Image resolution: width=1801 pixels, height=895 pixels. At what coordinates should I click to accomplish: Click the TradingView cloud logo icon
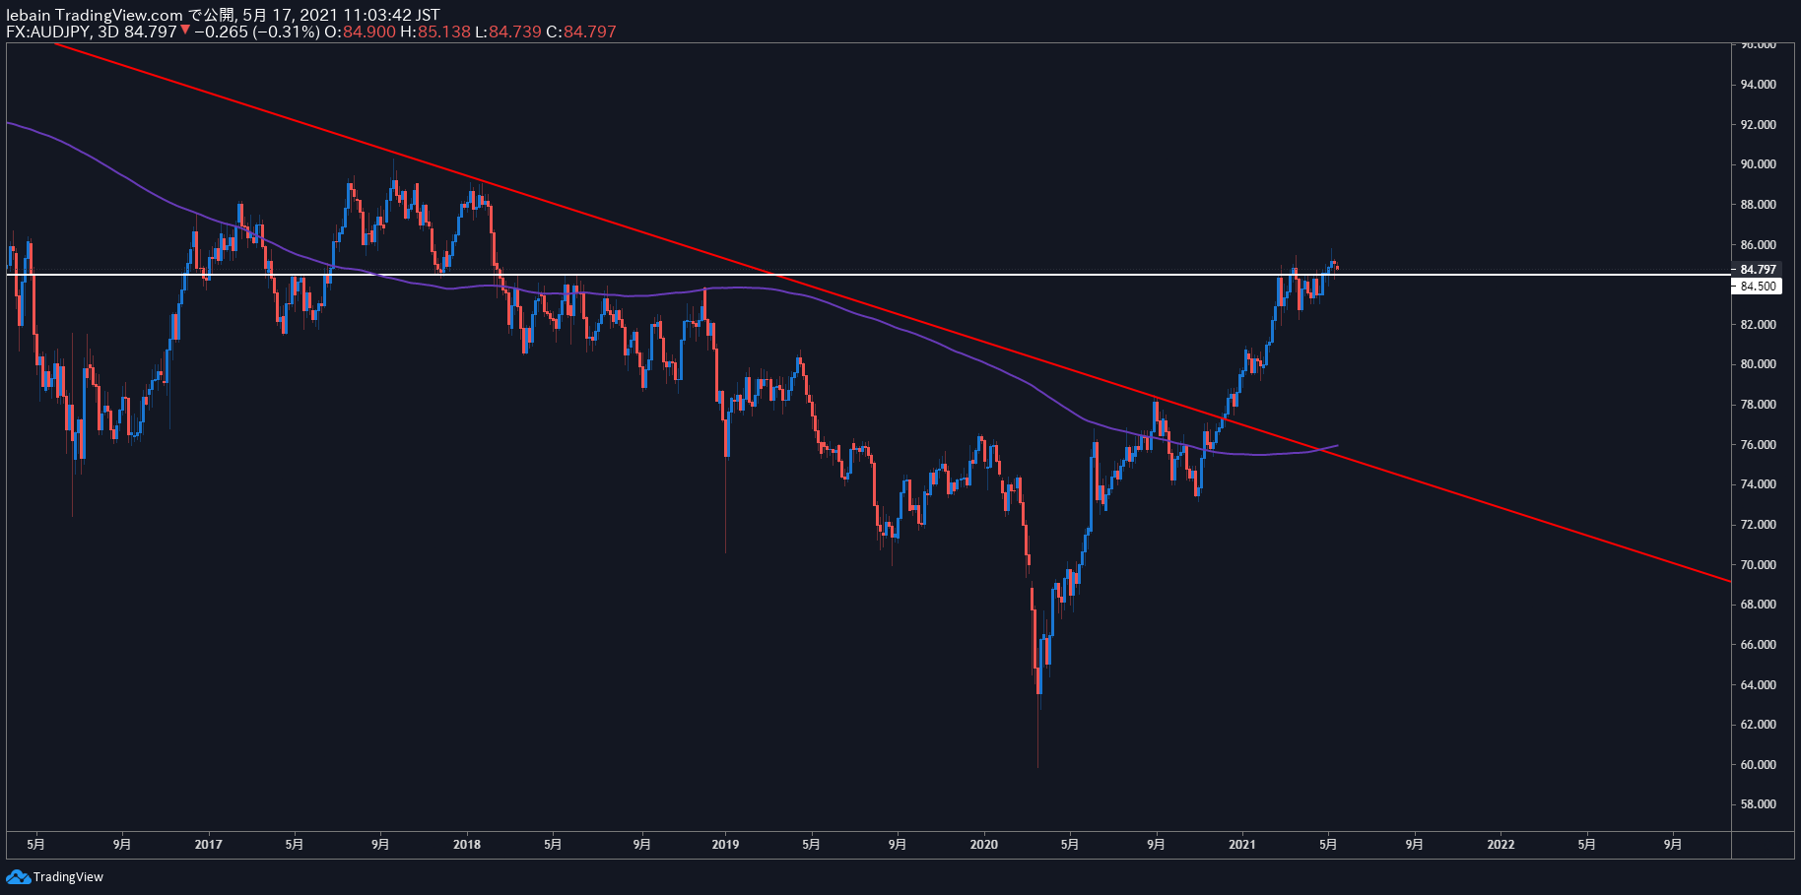coord(18,876)
